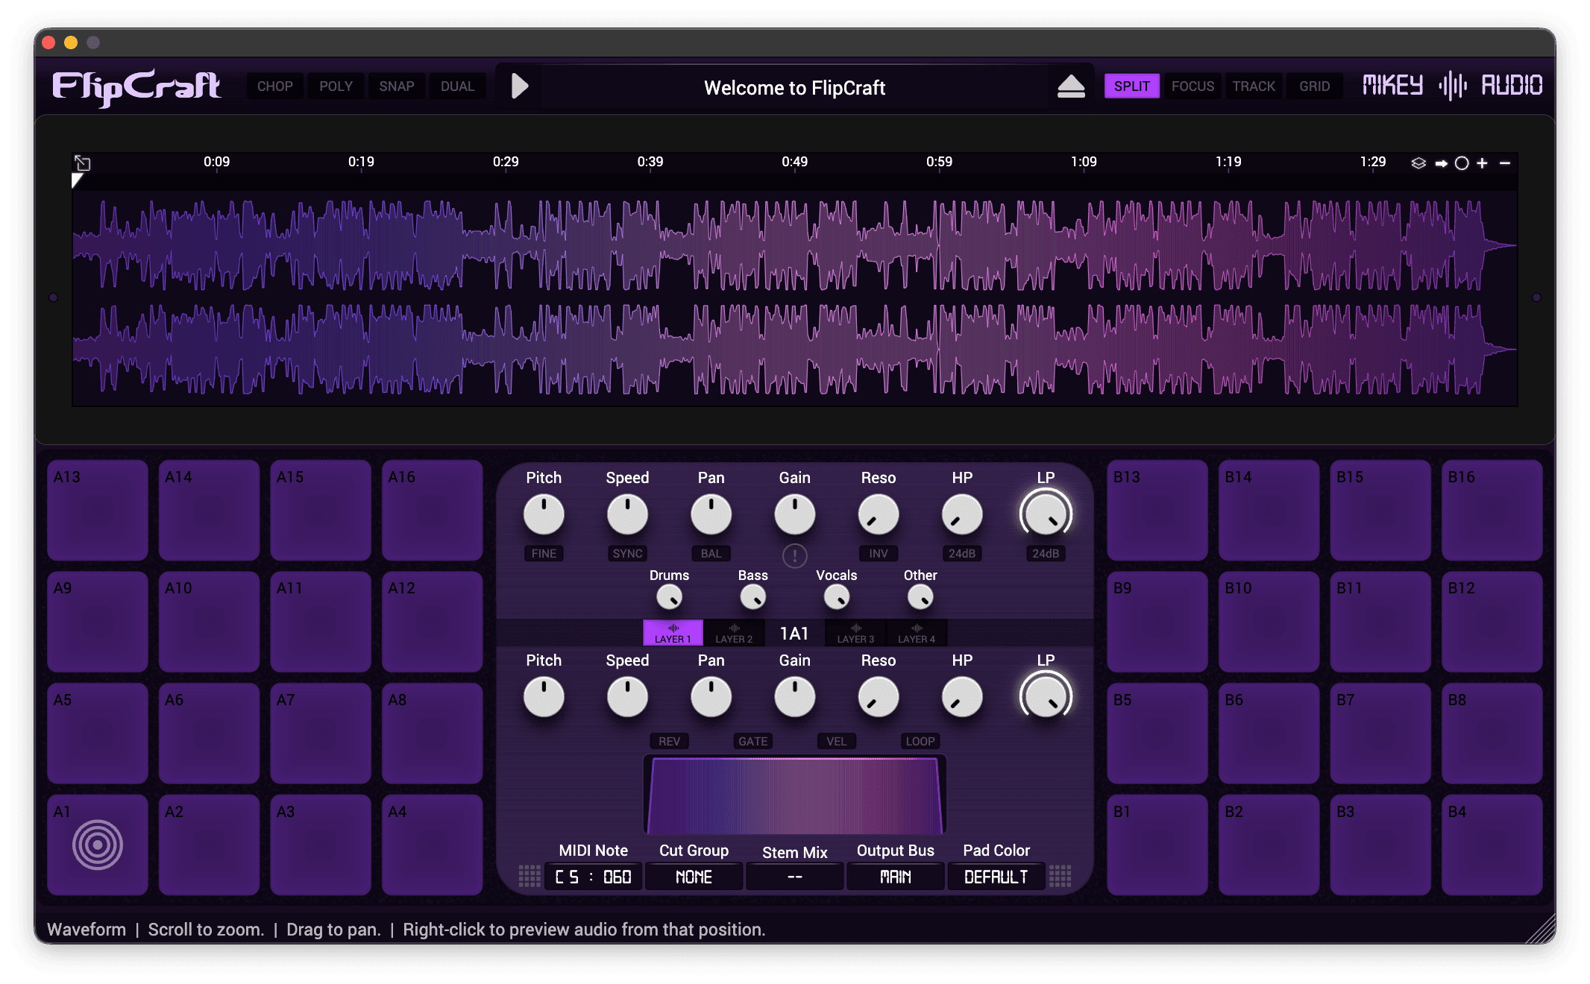Switch to the FOCUS view tab
1590x984 pixels.
point(1192,86)
